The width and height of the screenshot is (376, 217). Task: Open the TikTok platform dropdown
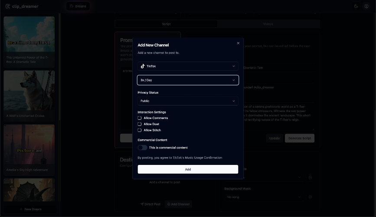(188, 66)
